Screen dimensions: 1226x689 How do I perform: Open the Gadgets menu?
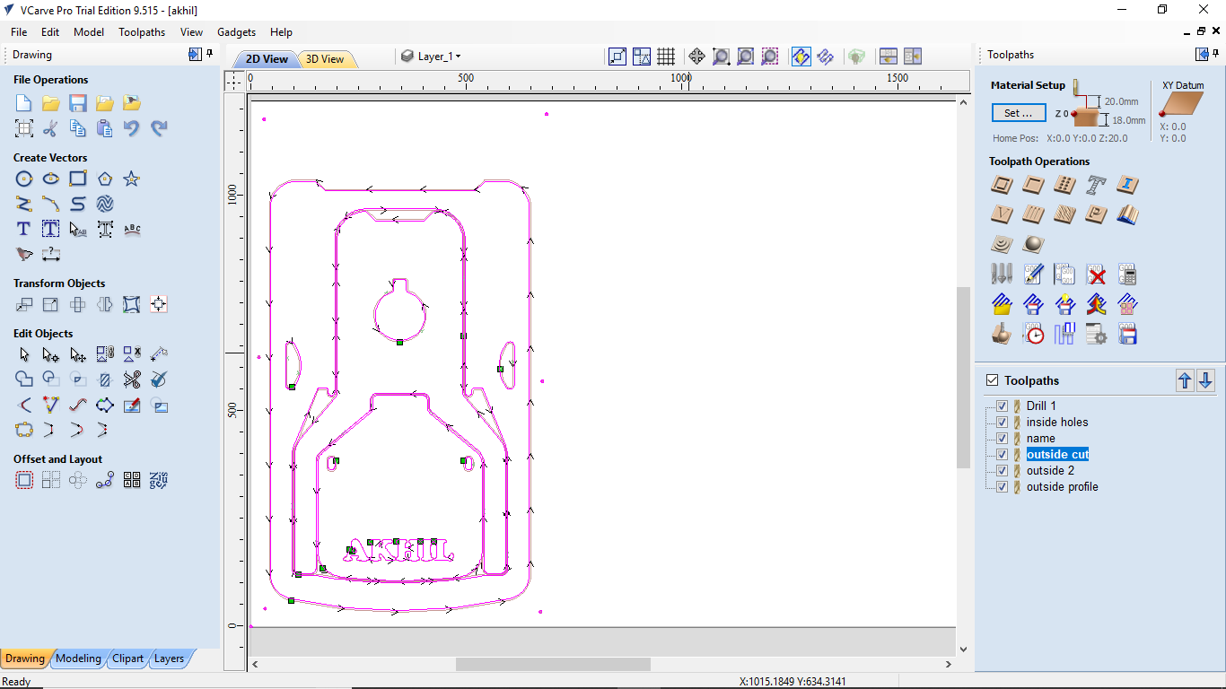pos(237,31)
